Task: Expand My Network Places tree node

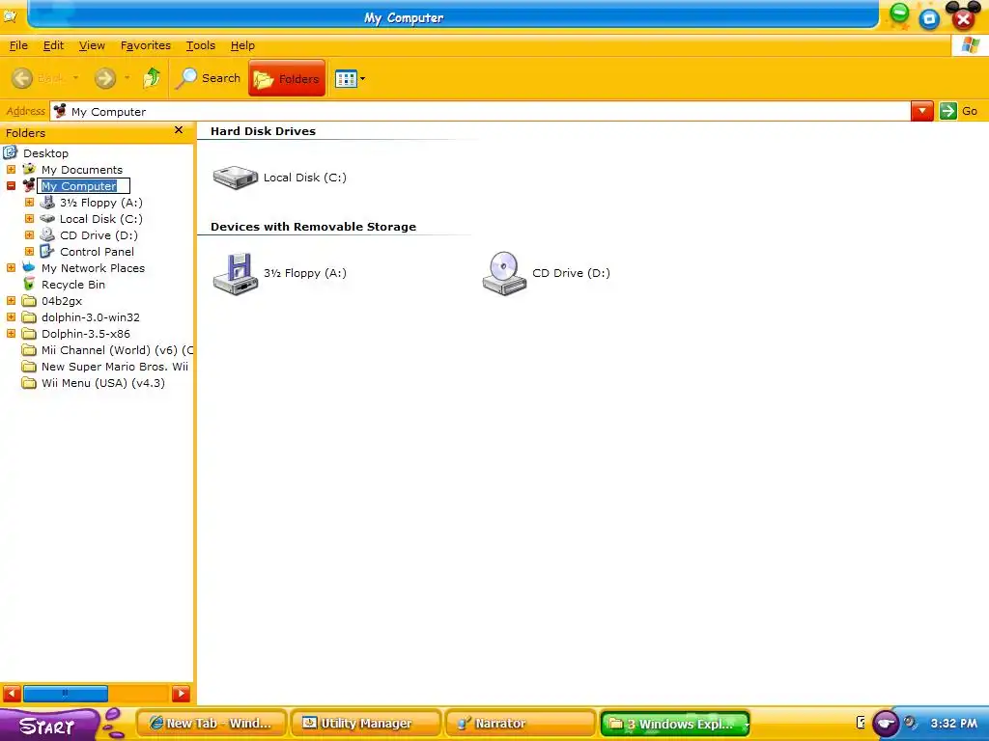Action: pos(11,268)
